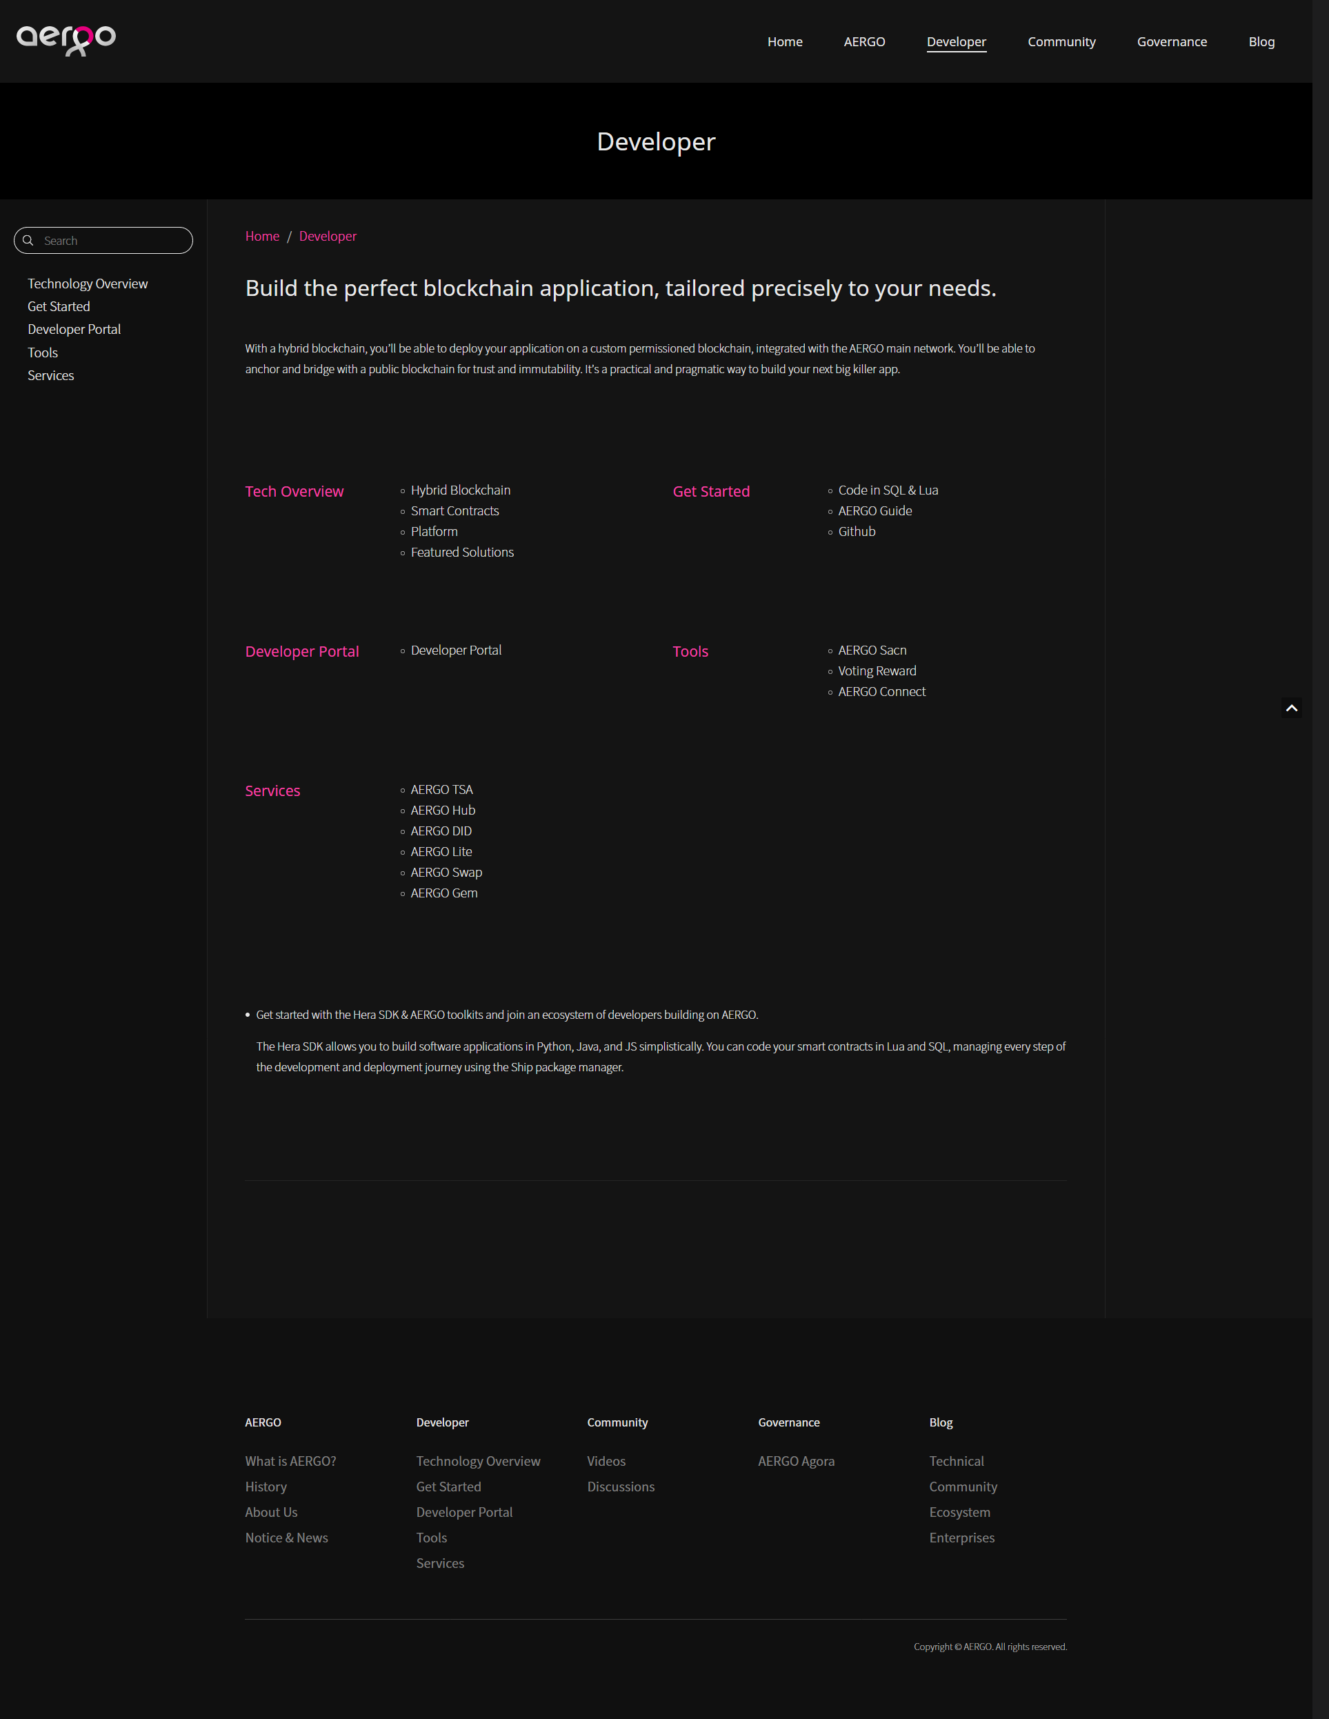Open the AERGO DID link
1329x1719 pixels.
(x=441, y=831)
